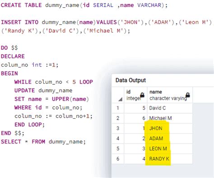Select row number 3 in Data Output
This screenshot has height=178, width=214.
[118, 128]
